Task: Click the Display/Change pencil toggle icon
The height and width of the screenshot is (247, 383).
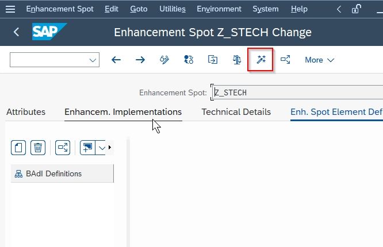Action: pyautogui.click(x=164, y=60)
